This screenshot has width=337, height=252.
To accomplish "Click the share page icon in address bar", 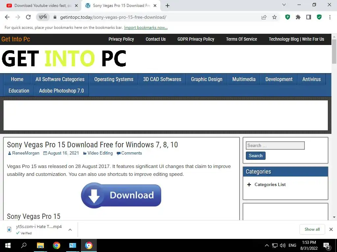I will coord(264,17).
